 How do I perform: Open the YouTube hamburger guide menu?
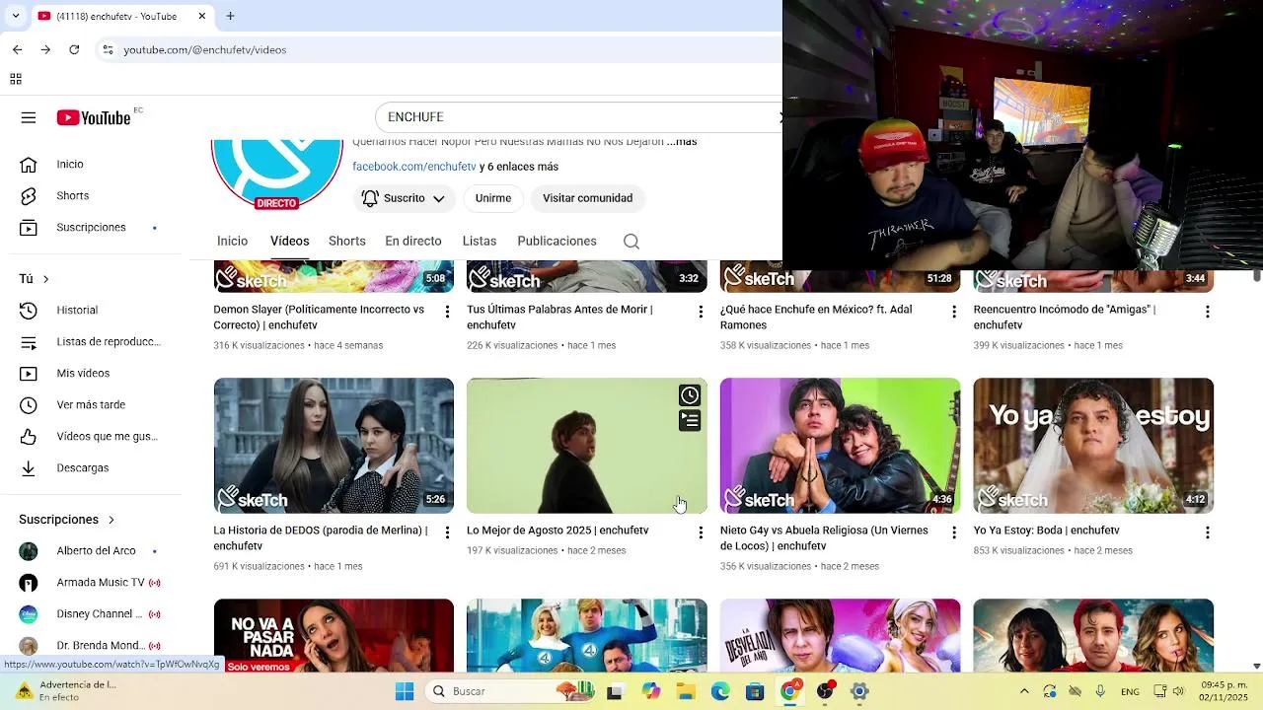tap(29, 117)
